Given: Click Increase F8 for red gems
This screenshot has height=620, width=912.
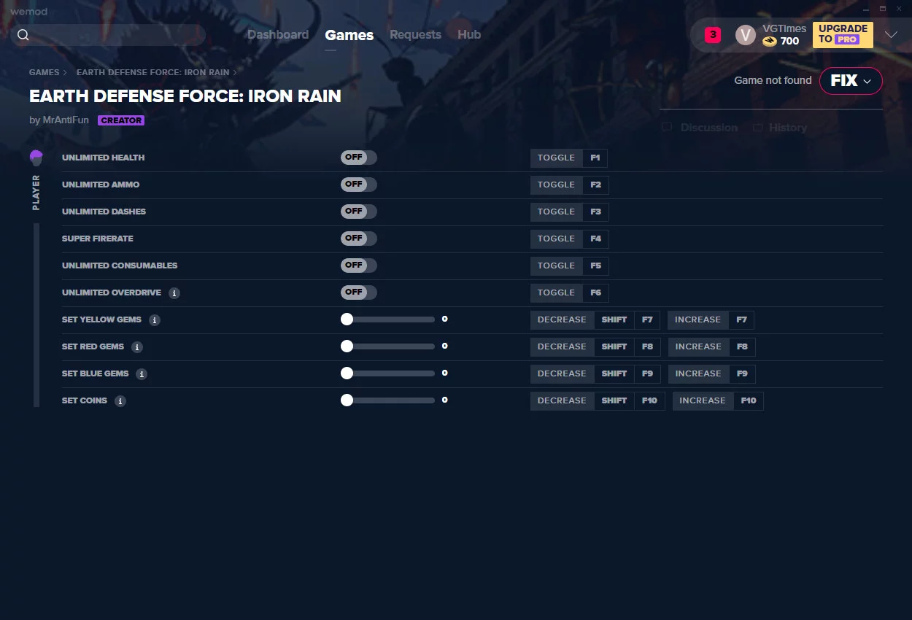Looking at the screenshot, I should (711, 347).
